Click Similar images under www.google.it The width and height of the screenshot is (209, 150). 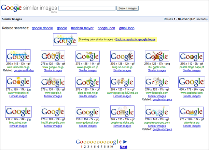point(53,96)
